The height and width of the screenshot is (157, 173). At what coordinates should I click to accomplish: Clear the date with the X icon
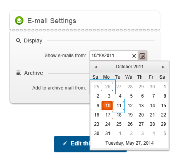134,56
